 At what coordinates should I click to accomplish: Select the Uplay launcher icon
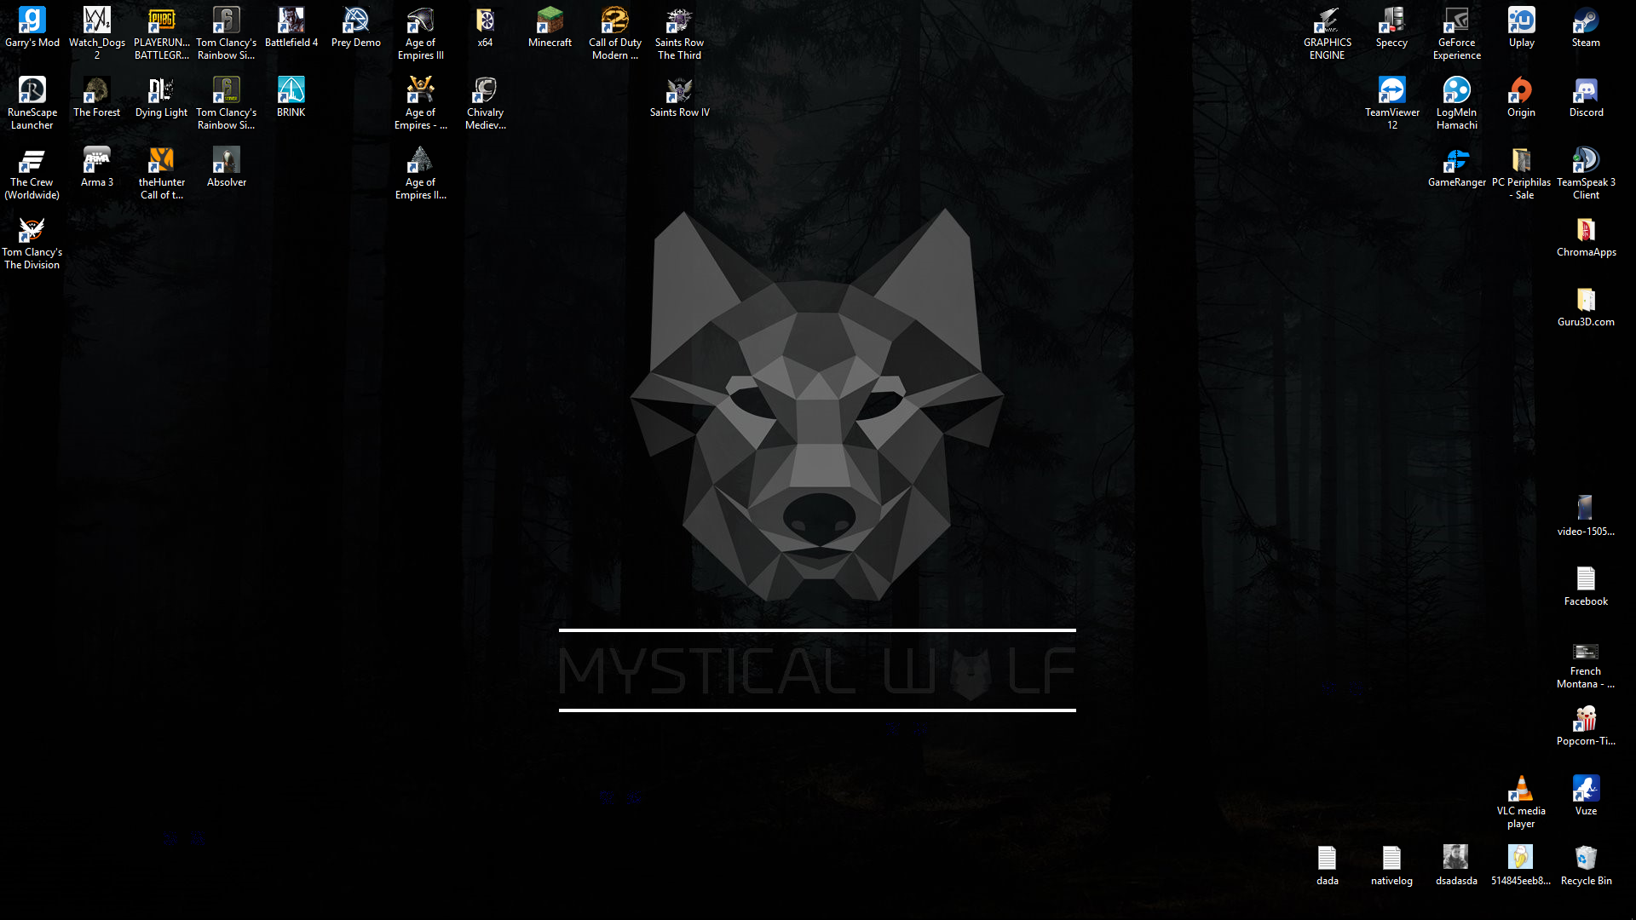pyautogui.click(x=1521, y=20)
